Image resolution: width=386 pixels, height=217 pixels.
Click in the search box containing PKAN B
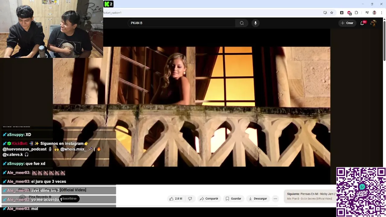tap(182, 23)
